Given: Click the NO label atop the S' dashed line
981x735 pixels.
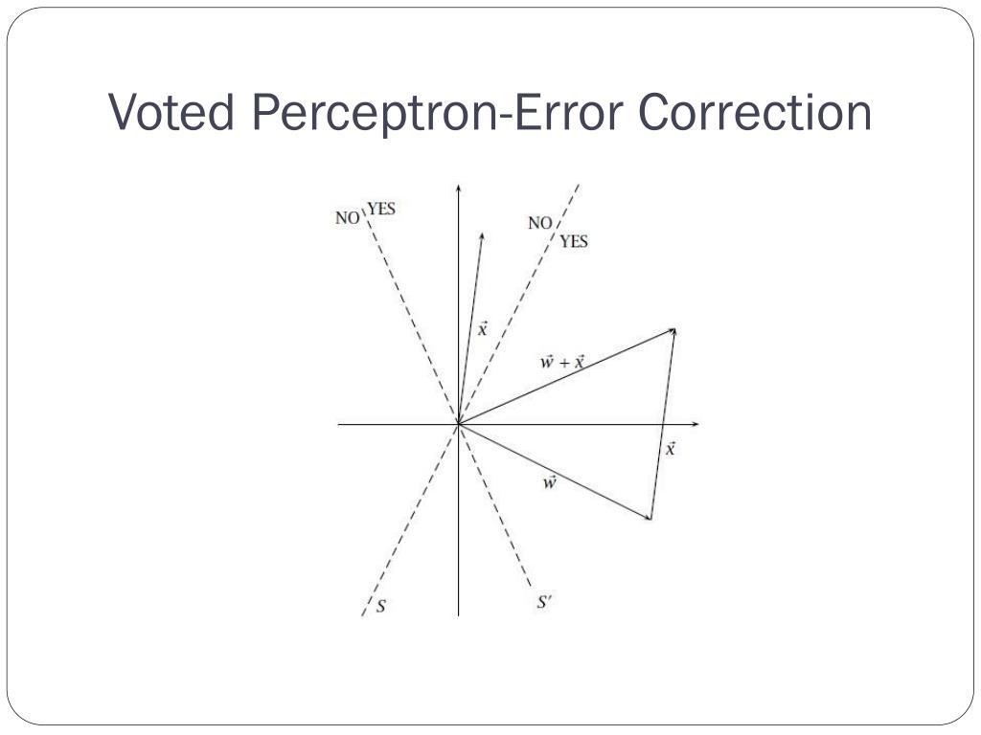Looking at the screenshot, I should (x=347, y=217).
